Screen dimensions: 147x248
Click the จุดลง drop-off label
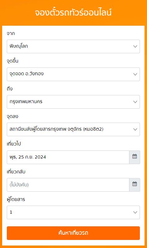(x=12, y=116)
